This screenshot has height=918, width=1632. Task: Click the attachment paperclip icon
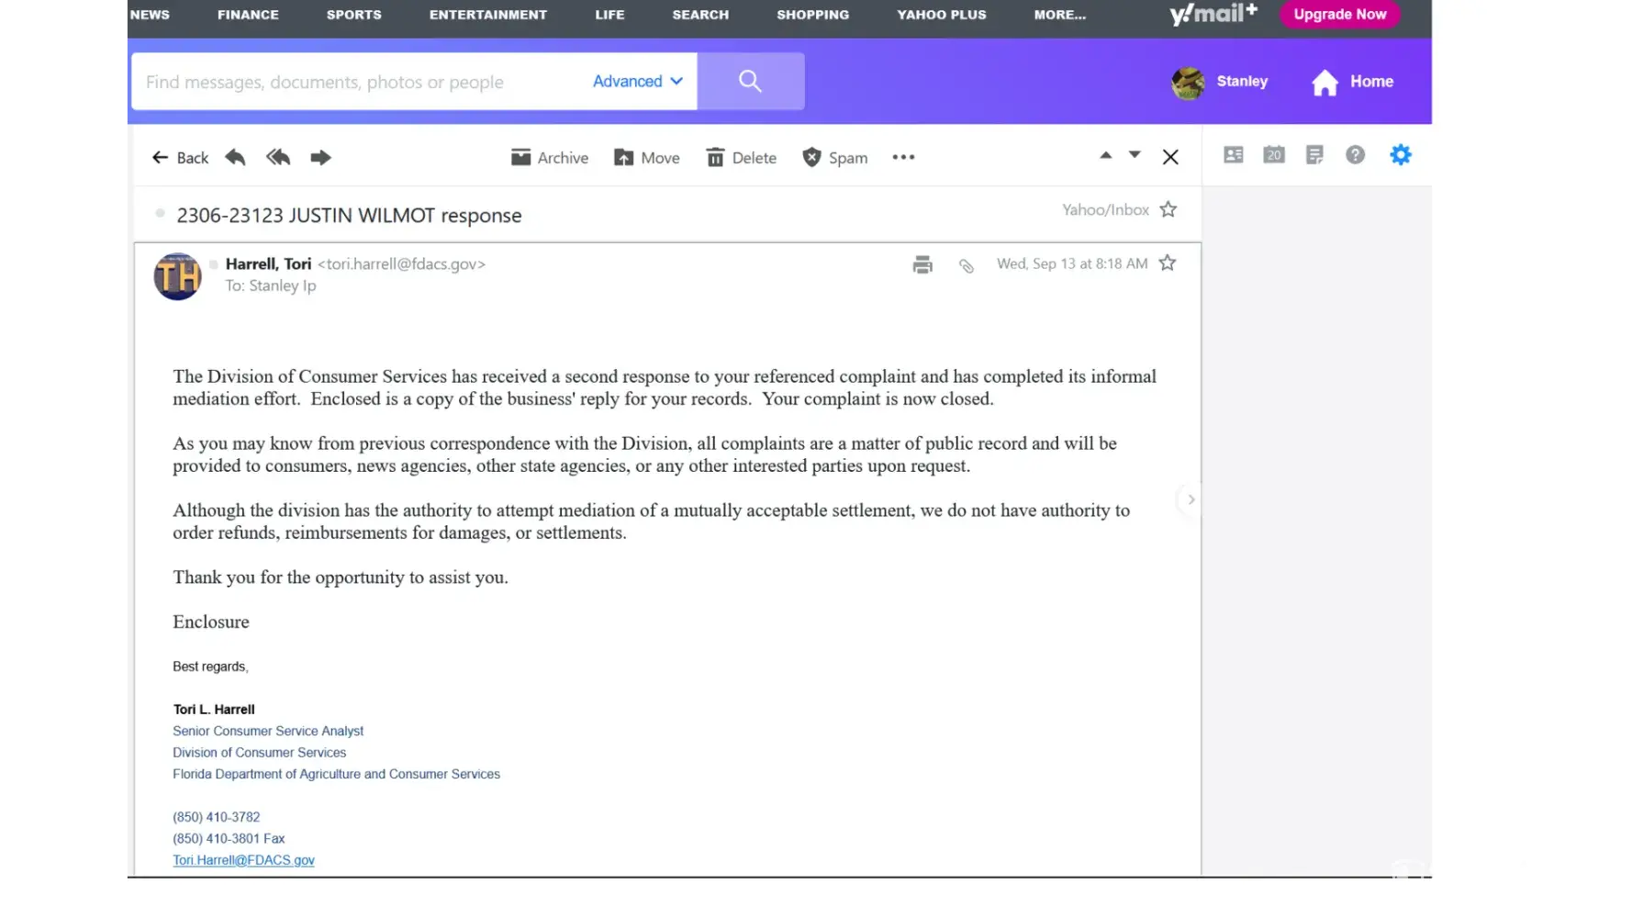(967, 266)
